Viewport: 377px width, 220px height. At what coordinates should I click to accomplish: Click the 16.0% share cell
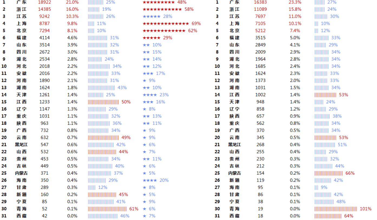point(72,9)
